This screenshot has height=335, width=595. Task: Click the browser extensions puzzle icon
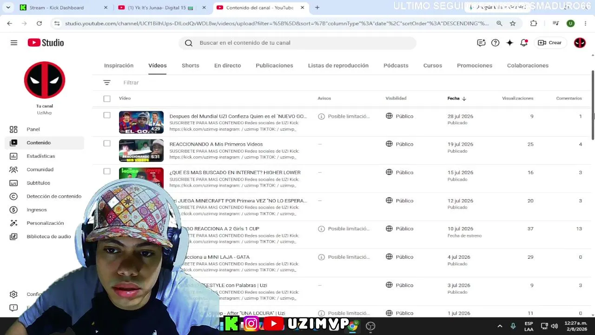(x=534, y=23)
